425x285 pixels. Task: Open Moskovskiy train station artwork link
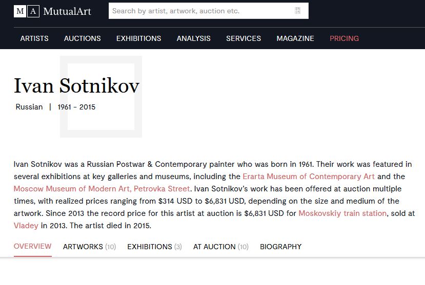pos(342,213)
